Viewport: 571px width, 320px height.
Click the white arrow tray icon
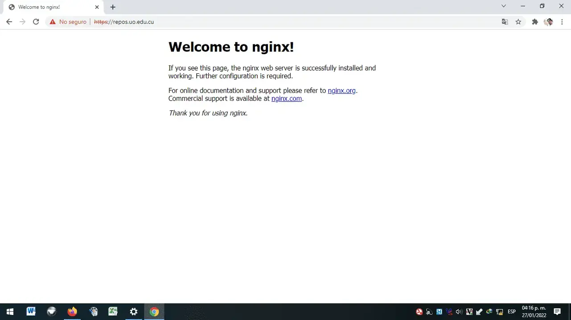tap(479, 312)
